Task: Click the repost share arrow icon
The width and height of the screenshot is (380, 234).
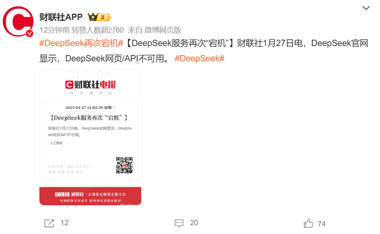Action: (49, 223)
